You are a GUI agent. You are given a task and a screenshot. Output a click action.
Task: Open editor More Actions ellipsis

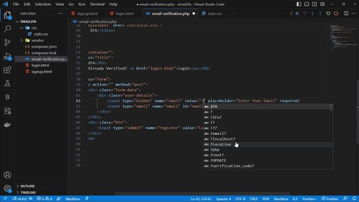(354, 13)
